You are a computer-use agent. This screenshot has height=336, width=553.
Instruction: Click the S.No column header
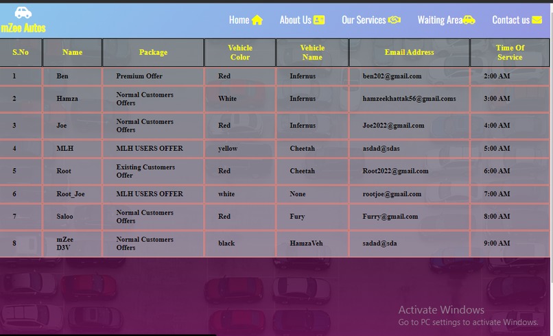click(x=21, y=53)
